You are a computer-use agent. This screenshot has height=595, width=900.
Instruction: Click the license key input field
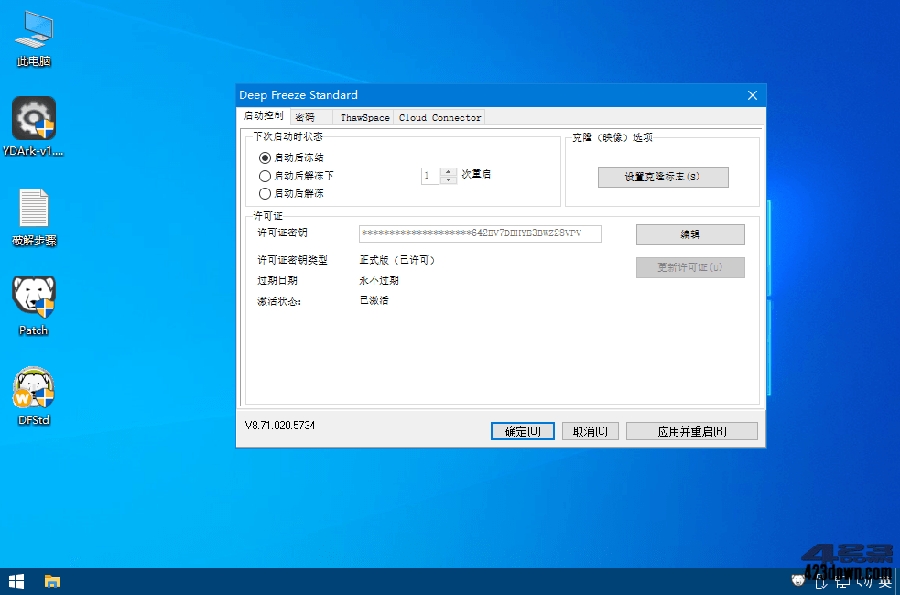(x=480, y=233)
